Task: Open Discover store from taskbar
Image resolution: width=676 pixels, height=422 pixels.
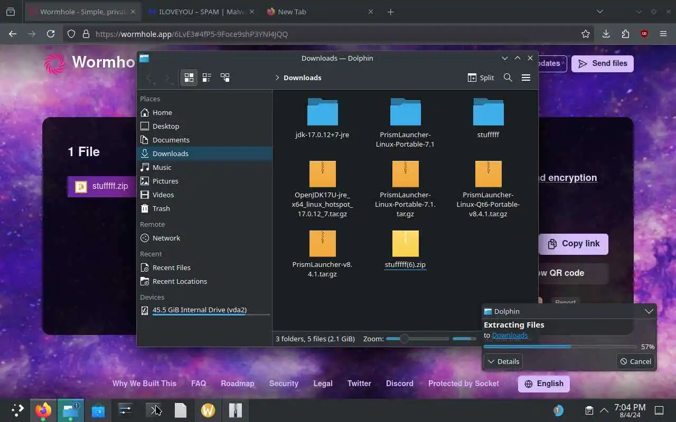Action: pyautogui.click(x=98, y=410)
